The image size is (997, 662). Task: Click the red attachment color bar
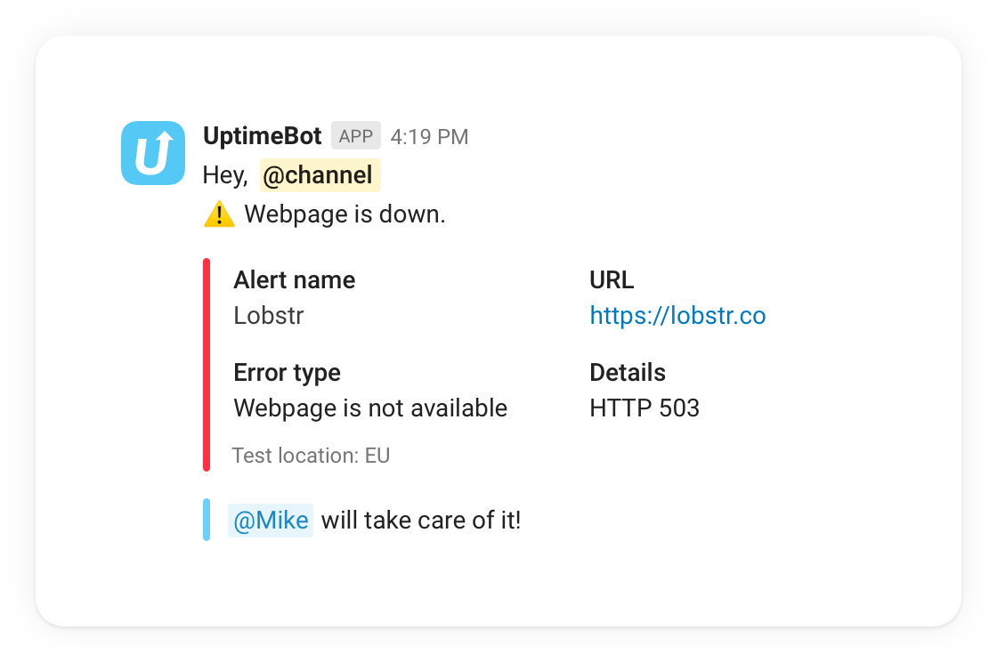[x=207, y=365]
